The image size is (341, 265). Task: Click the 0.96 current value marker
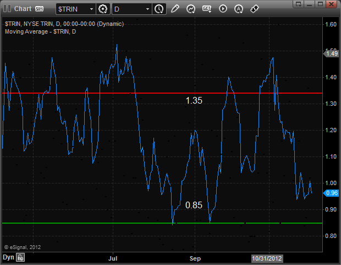(331, 193)
